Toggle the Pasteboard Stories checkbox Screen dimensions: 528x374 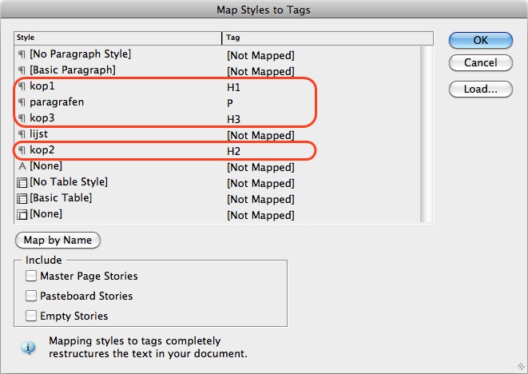[x=31, y=296]
